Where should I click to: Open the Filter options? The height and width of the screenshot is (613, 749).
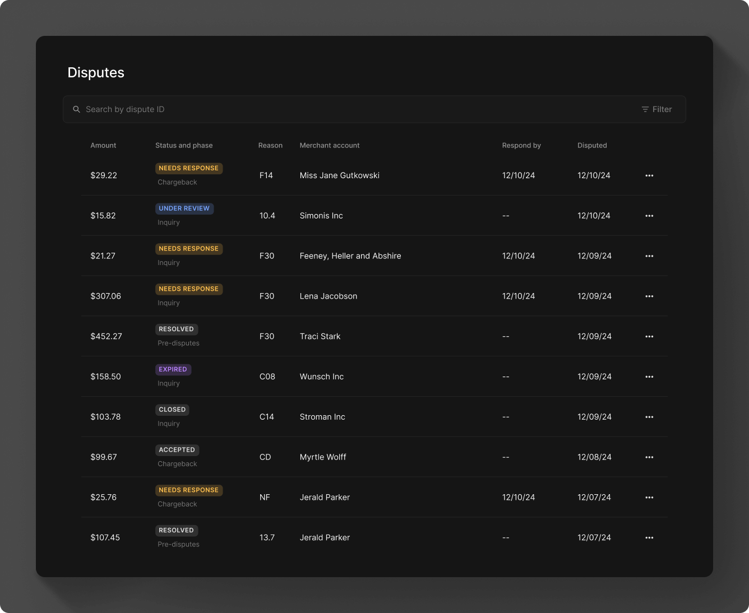click(656, 109)
